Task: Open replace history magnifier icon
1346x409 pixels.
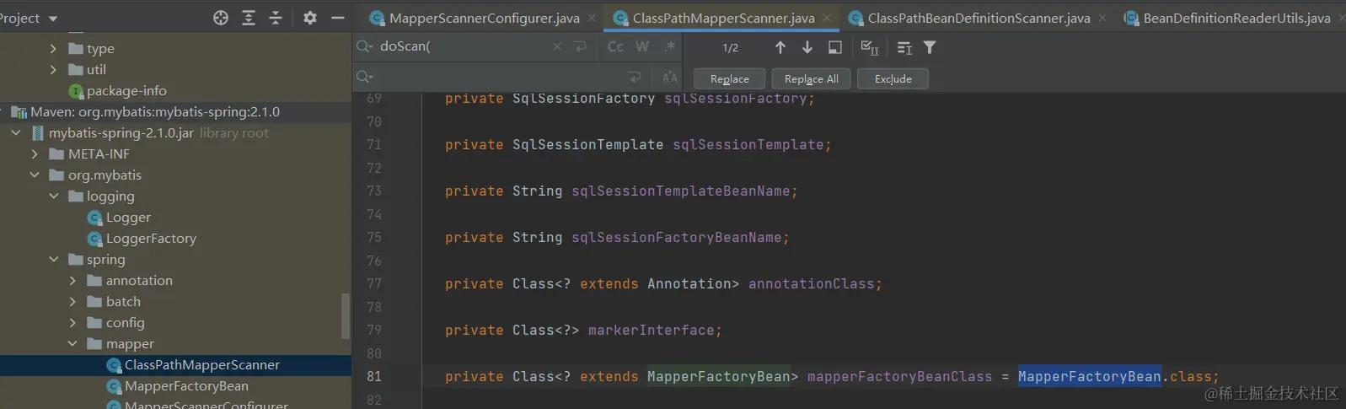Action: pyautogui.click(x=365, y=77)
